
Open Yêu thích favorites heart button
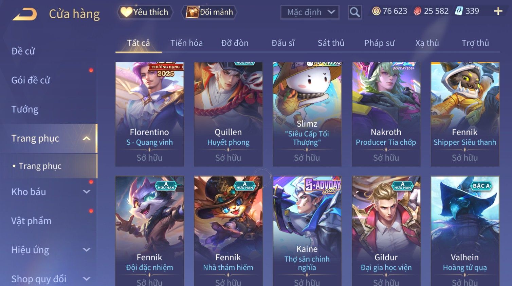145,12
